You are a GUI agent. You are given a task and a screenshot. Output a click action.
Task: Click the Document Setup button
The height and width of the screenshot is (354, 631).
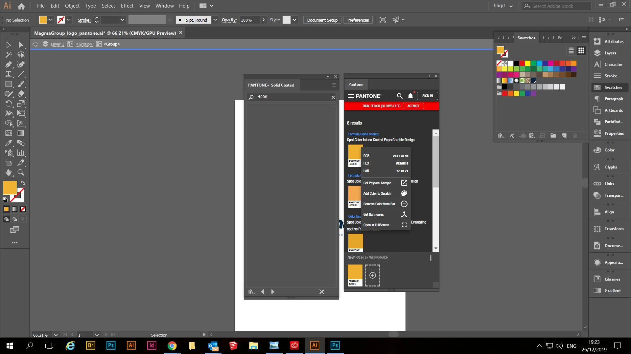tap(322, 20)
